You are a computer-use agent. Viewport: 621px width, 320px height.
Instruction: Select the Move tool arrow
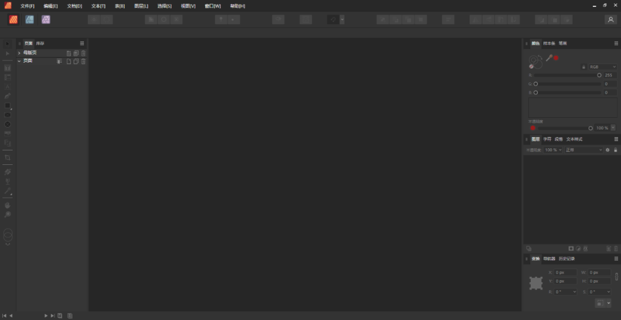tap(7, 44)
